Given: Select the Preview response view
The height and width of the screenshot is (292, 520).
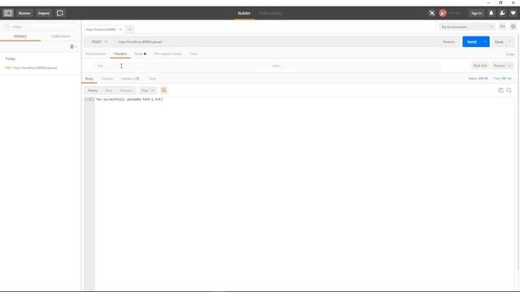Looking at the screenshot, I should tap(126, 90).
